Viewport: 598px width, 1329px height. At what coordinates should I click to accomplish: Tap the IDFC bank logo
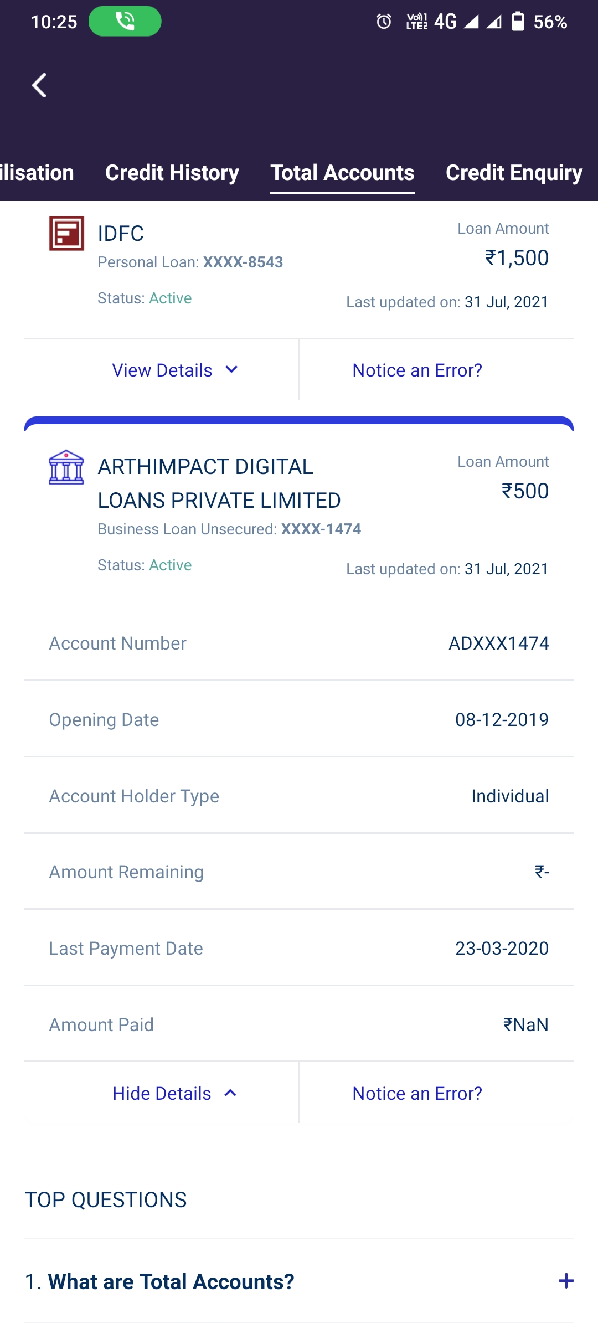[x=66, y=233]
